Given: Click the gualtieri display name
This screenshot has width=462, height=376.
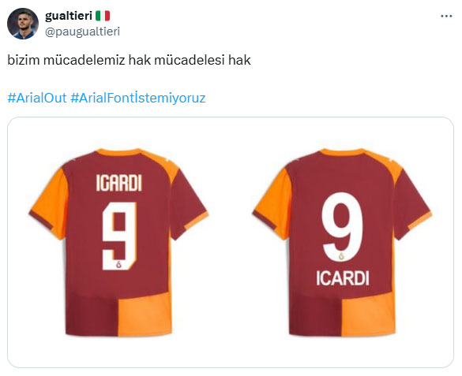Looking at the screenshot, I should (x=69, y=16).
